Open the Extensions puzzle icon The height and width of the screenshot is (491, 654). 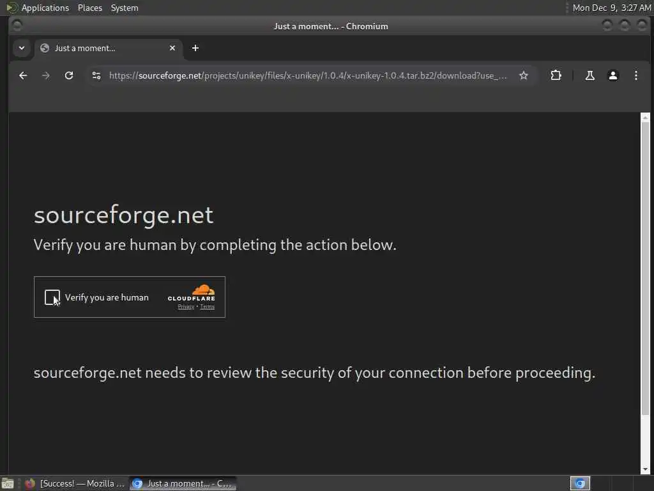(x=556, y=75)
